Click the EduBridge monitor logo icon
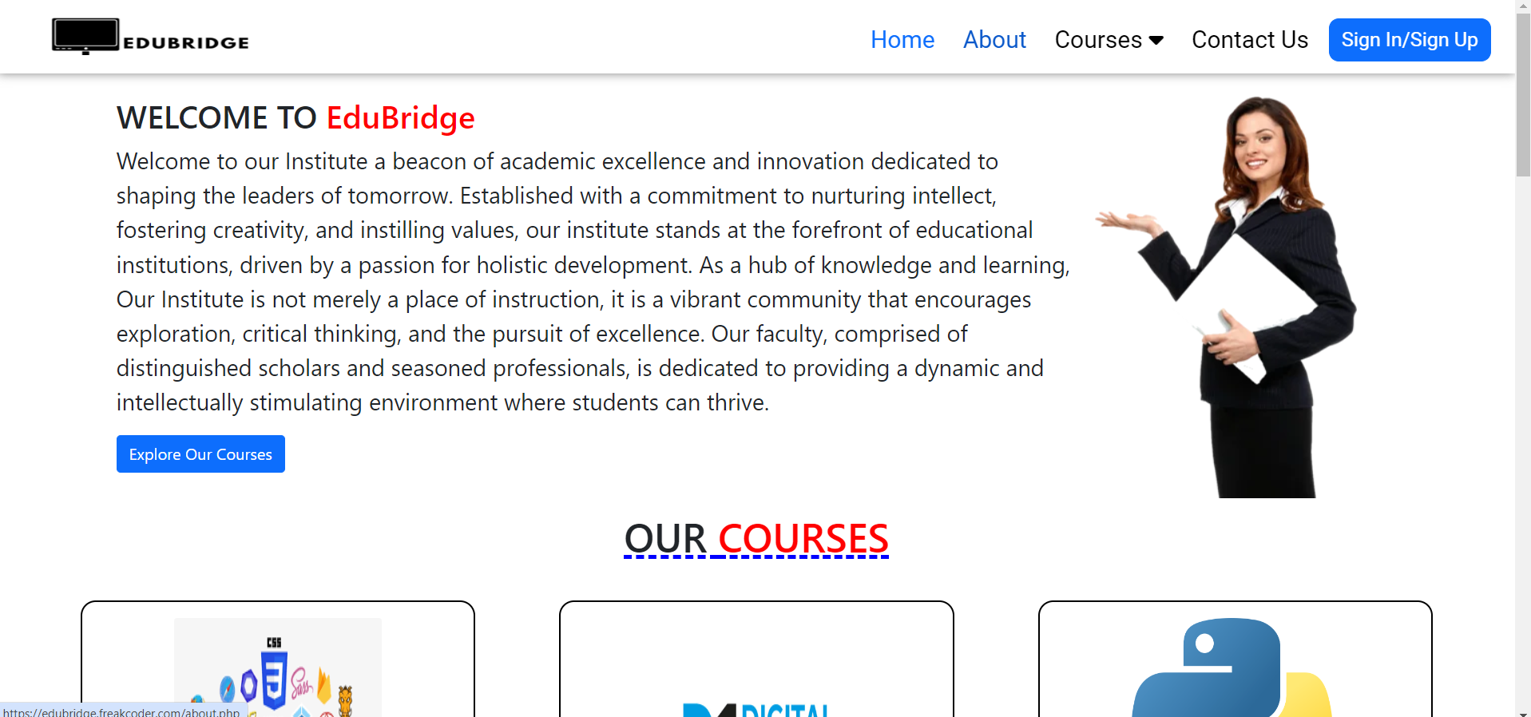The image size is (1531, 717). [x=85, y=36]
